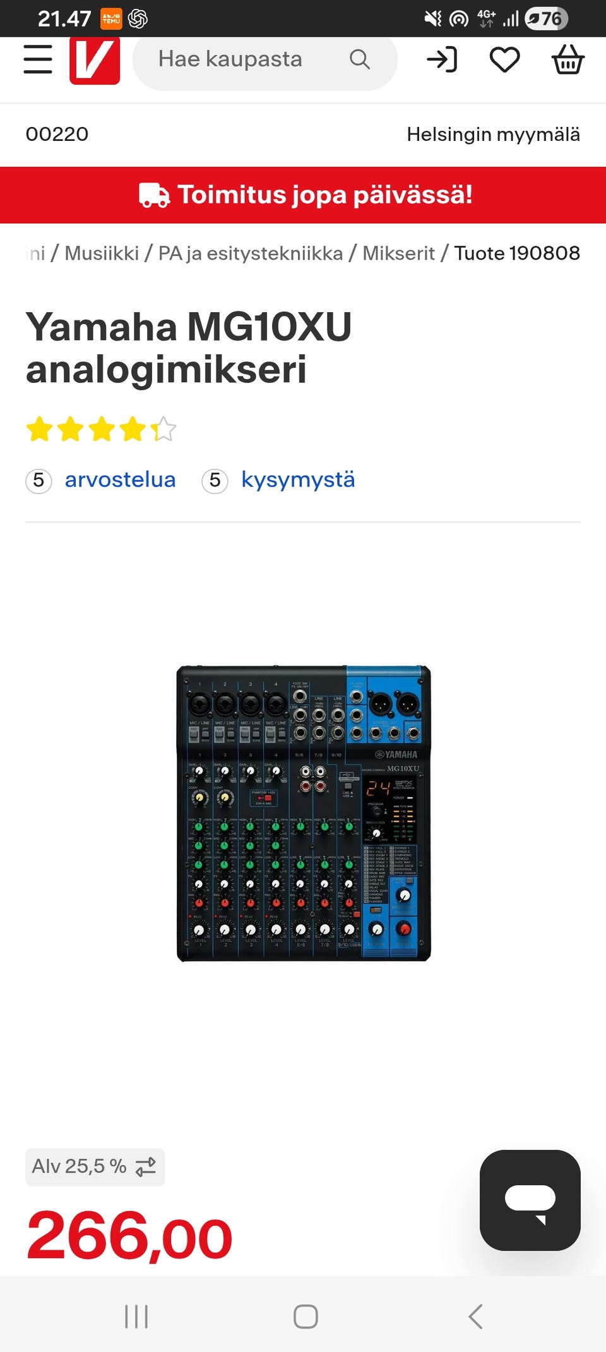This screenshot has height=1352, width=606.
Task: Open PA ja esitystekniikka breadcrumb
Action: 251,253
